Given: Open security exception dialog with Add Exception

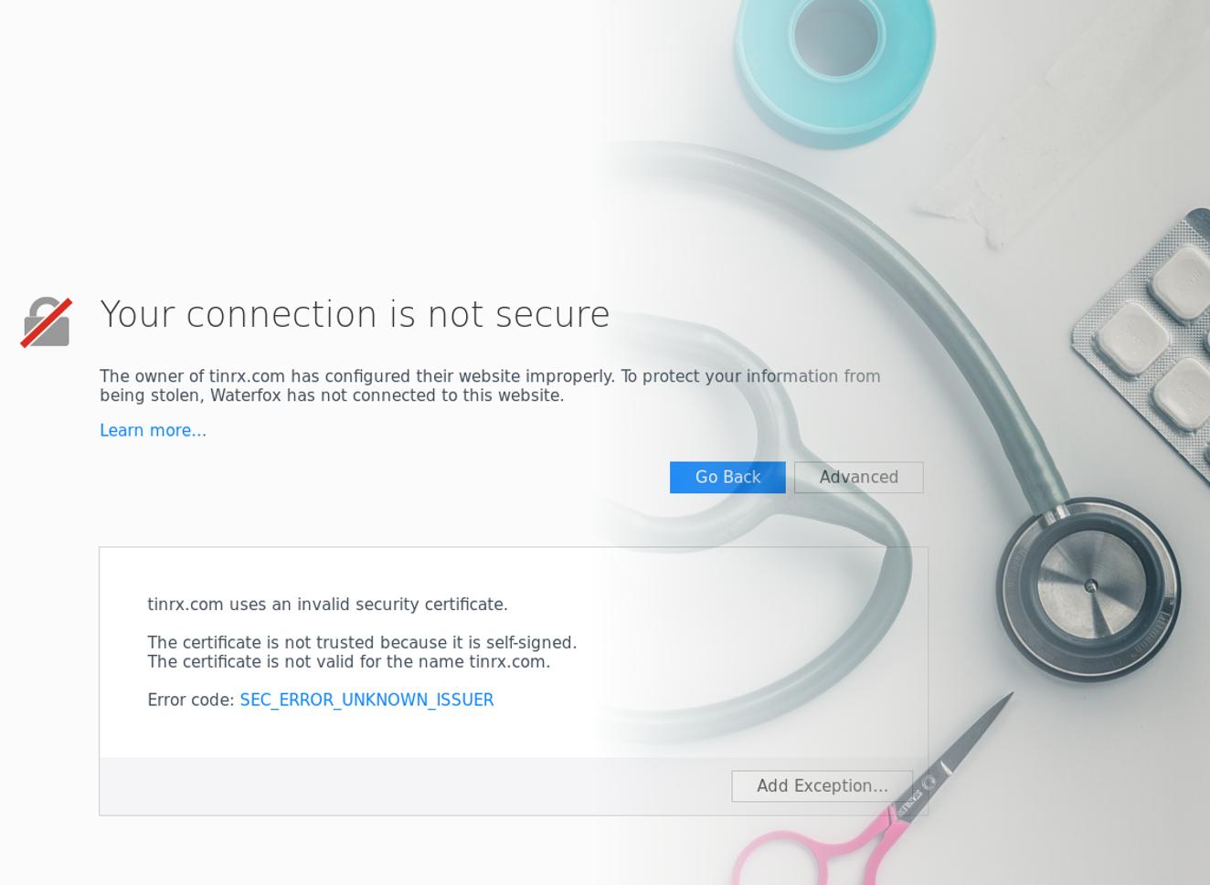Looking at the screenshot, I should point(821,785).
